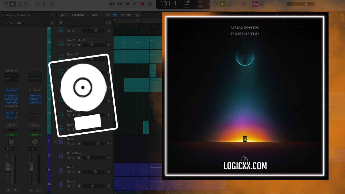Click the Bus 4 send level knob
This screenshot has height=194, width=345.
[17, 117]
